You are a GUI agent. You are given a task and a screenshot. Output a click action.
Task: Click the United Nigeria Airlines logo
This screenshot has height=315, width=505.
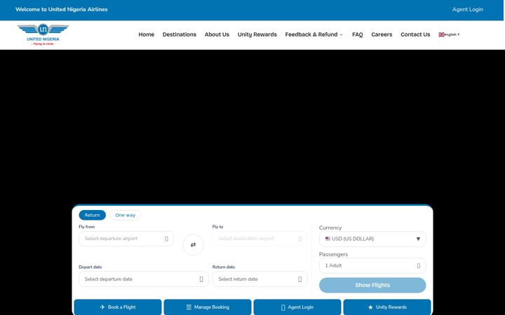(x=43, y=34)
